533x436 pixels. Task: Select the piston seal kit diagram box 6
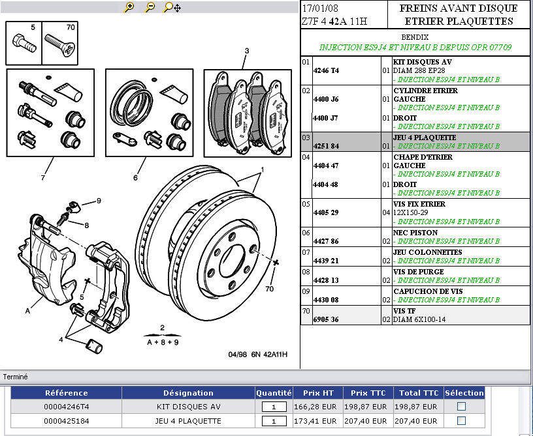tap(149, 113)
